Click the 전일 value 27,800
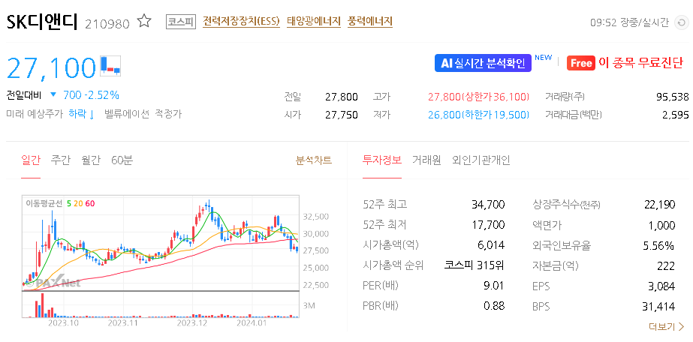This screenshot has width=693, height=342. tap(342, 97)
